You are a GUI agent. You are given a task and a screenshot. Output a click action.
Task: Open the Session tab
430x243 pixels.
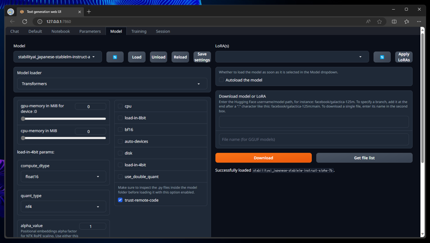click(x=163, y=31)
